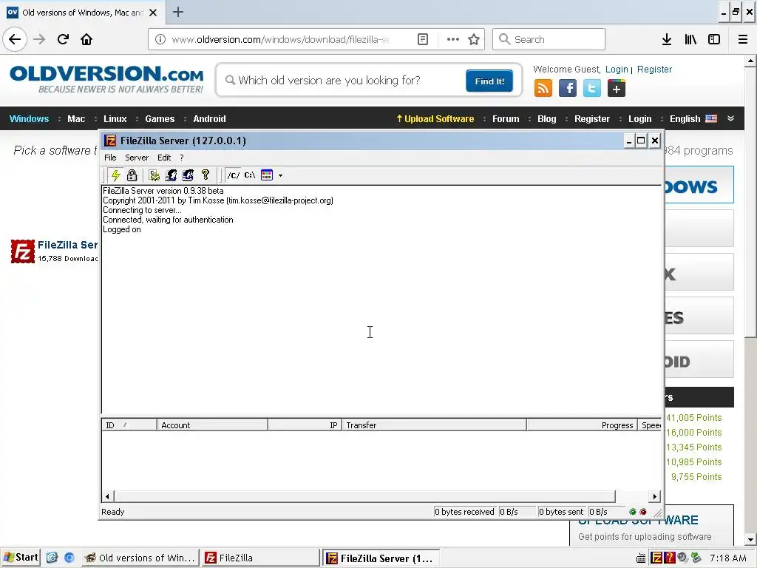Image resolution: width=757 pixels, height=568 pixels.
Task: Open the Facebook icon on OldVersion
Action: pyautogui.click(x=568, y=89)
